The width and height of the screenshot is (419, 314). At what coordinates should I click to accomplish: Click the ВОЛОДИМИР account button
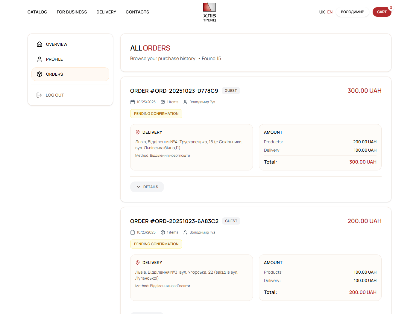(352, 12)
